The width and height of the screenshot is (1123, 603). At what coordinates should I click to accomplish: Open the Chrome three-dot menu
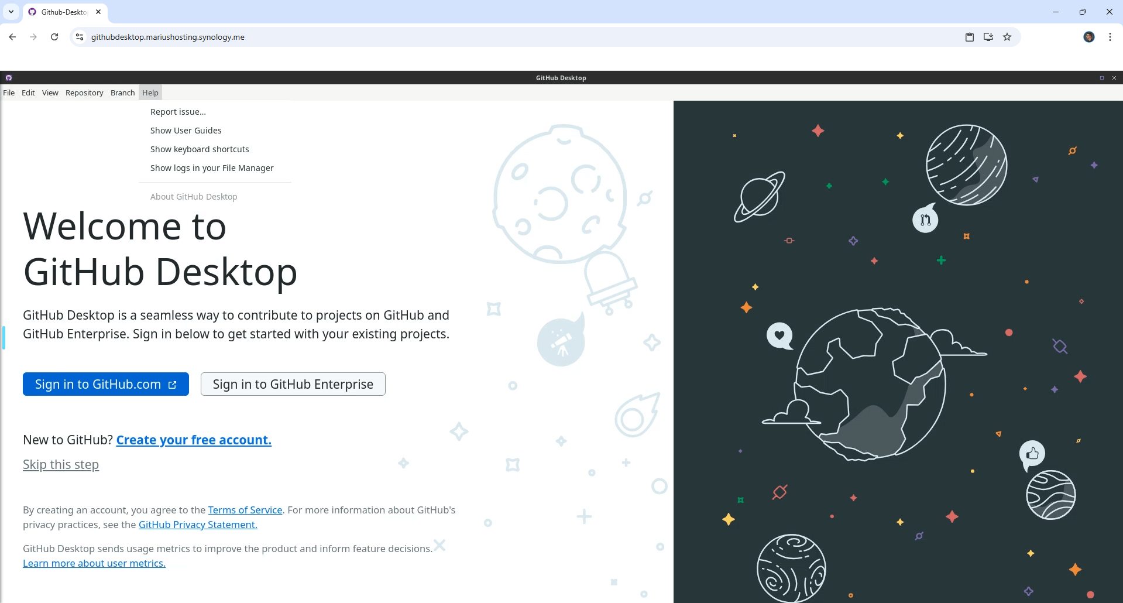1110,37
